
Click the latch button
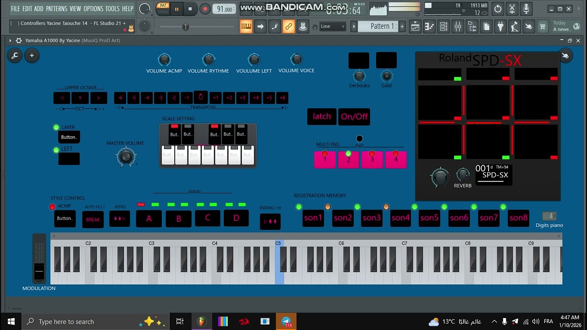(321, 116)
